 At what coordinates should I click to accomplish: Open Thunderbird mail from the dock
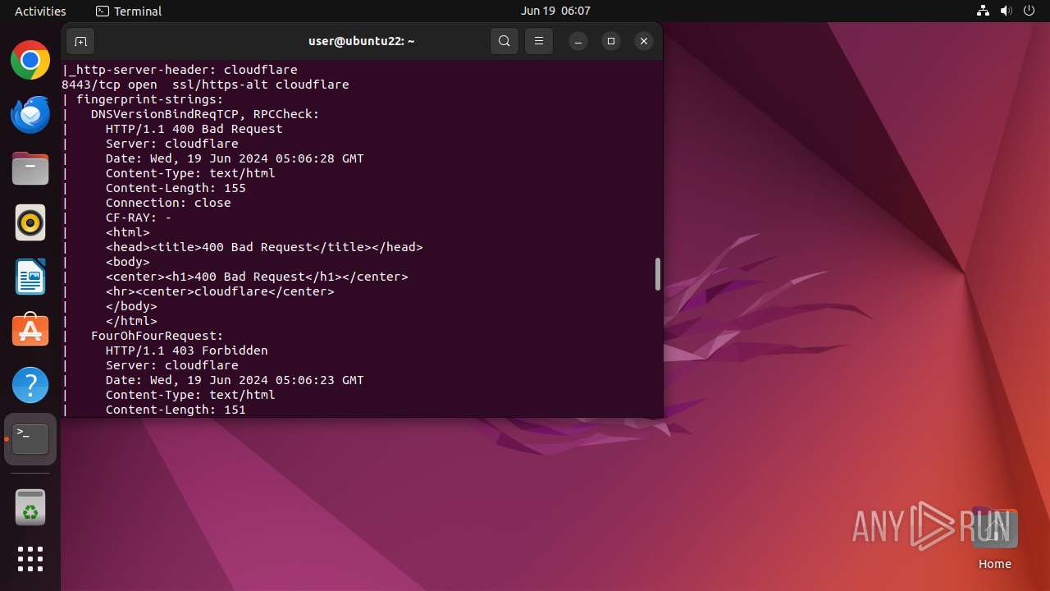(30, 114)
